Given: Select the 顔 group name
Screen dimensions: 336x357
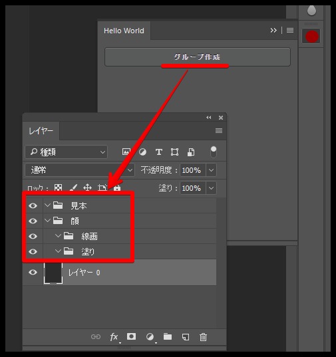Looking at the screenshot, I should (x=75, y=221).
